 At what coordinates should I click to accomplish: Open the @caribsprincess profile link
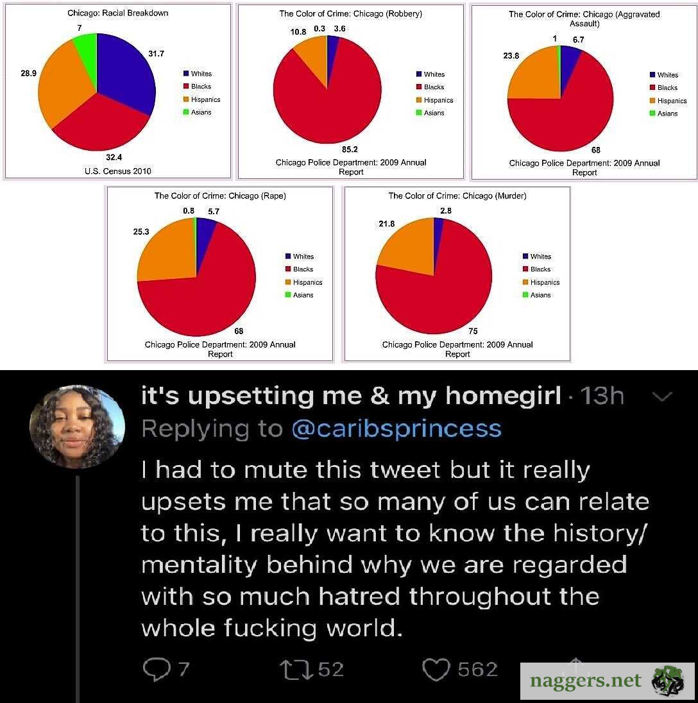pos(396,428)
